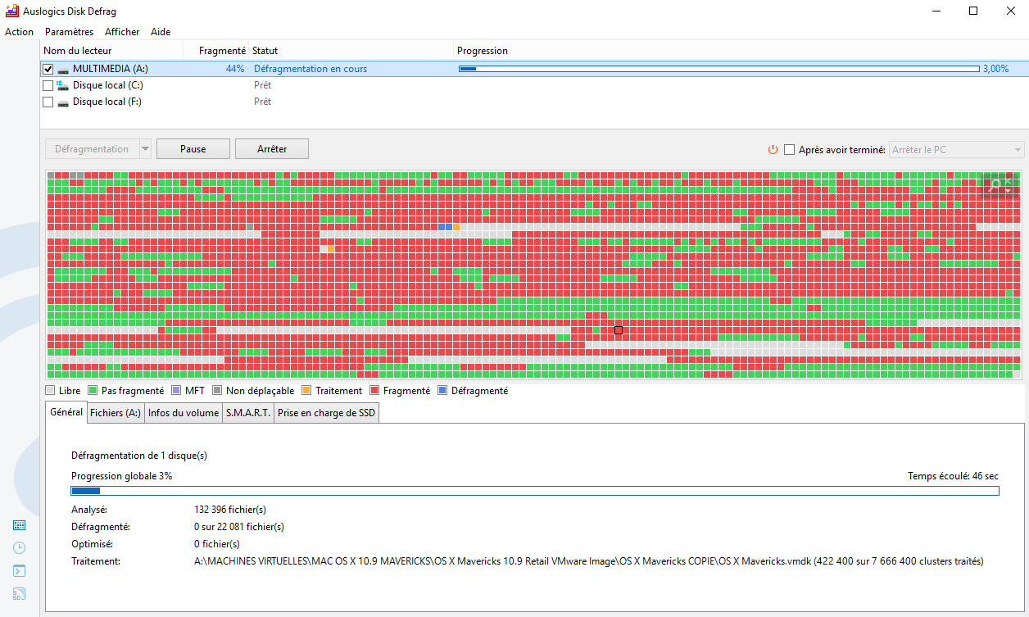Click the Pas fragmenté green legend swatch
This screenshot has width=1029, height=617.
click(x=93, y=391)
